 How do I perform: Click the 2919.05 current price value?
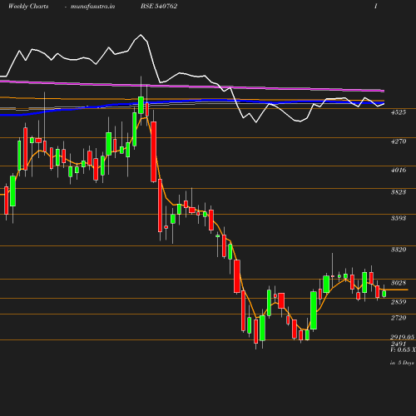(x=403, y=337)
